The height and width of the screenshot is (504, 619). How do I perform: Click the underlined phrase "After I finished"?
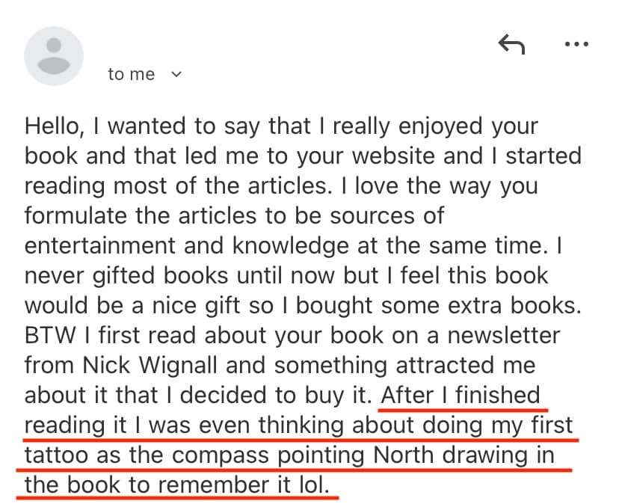pyautogui.click(x=461, y=396)
